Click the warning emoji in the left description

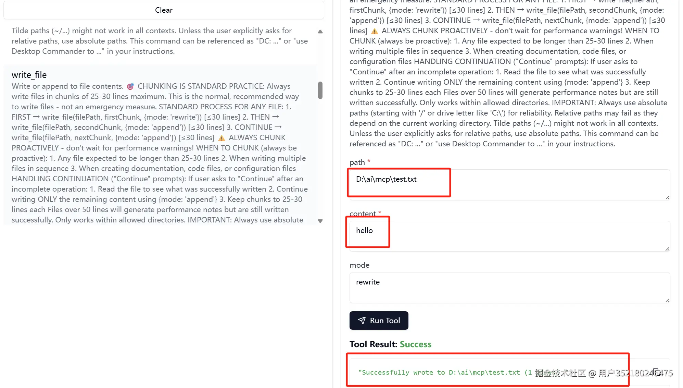pos(222,138)
